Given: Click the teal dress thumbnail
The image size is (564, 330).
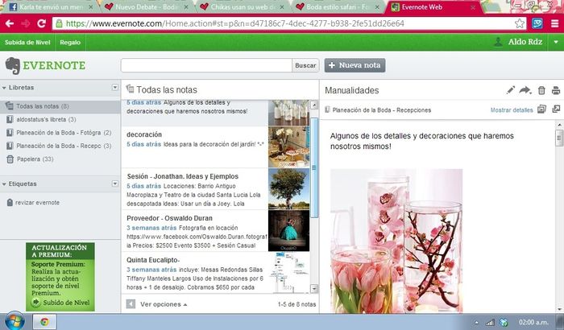Looking at the screenshot, I should [288, 231].
